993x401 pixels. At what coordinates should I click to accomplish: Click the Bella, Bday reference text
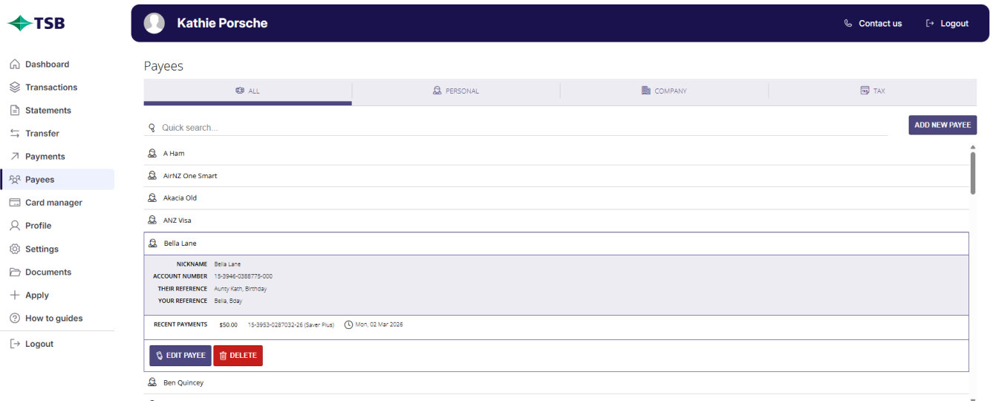[228, 301]
